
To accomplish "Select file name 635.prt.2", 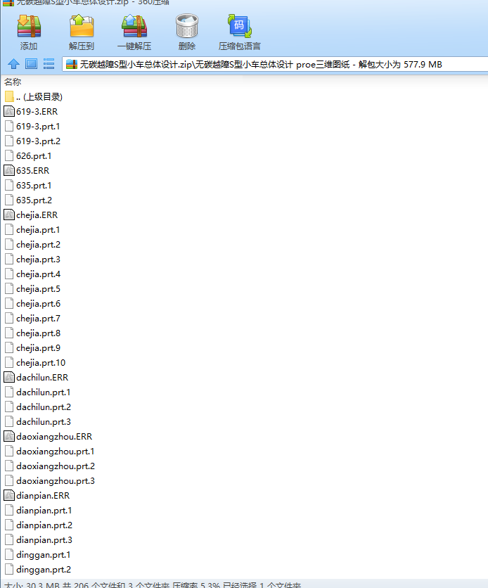I will coord(34,200).
